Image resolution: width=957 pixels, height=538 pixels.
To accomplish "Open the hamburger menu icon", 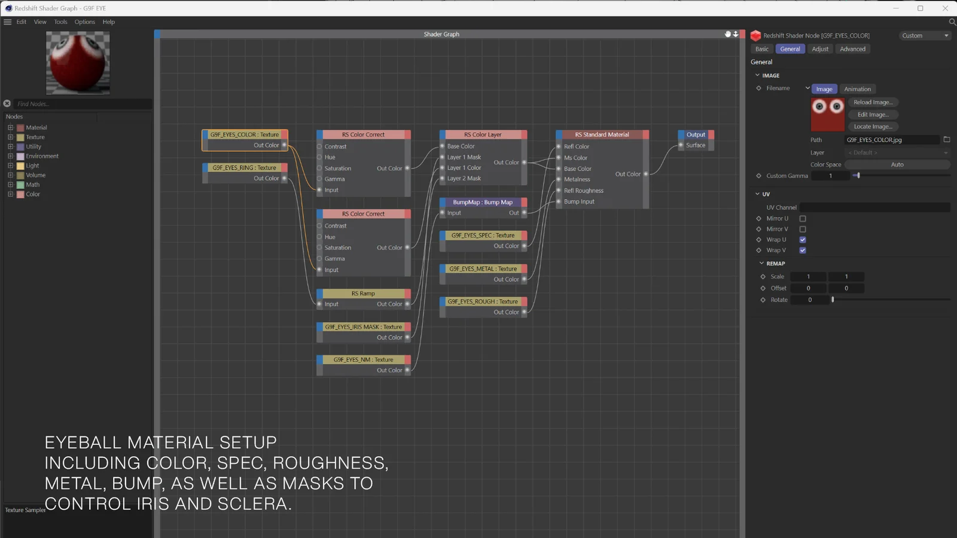I will 8,22.
